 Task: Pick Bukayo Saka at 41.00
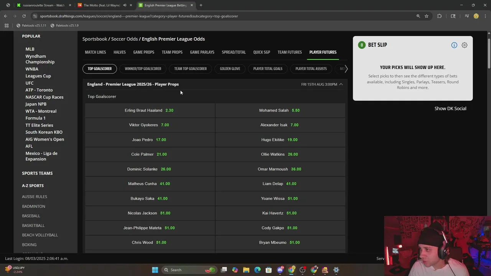coord(150,199)
